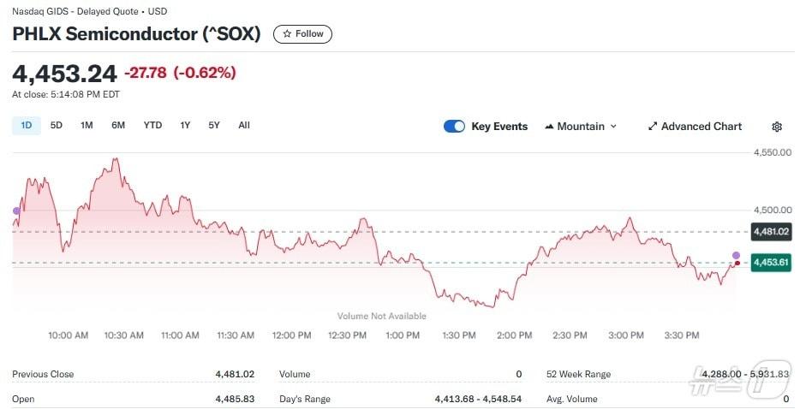This screenshot has width=800, height=409.
Task: Select the All time range
Action: (244, 126)
